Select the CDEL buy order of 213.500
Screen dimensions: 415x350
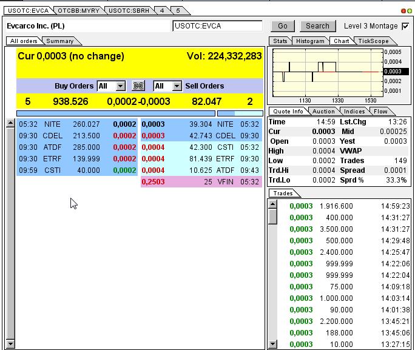pos(77,136)
